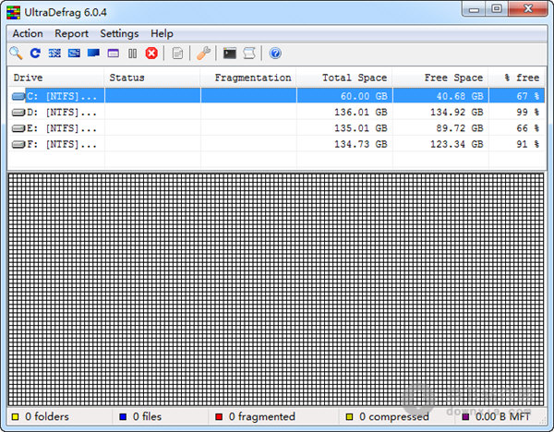Click the '0 files' status bar entry

click(x=147, y=417)
